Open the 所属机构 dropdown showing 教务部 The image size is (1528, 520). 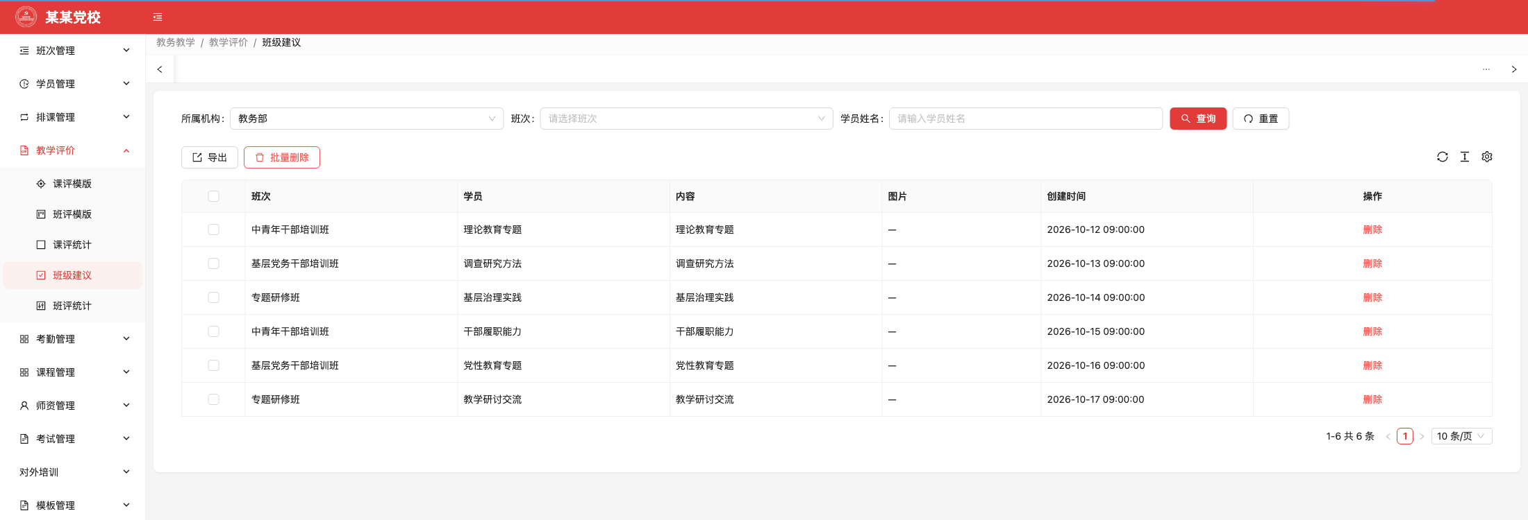click(367, 119)
